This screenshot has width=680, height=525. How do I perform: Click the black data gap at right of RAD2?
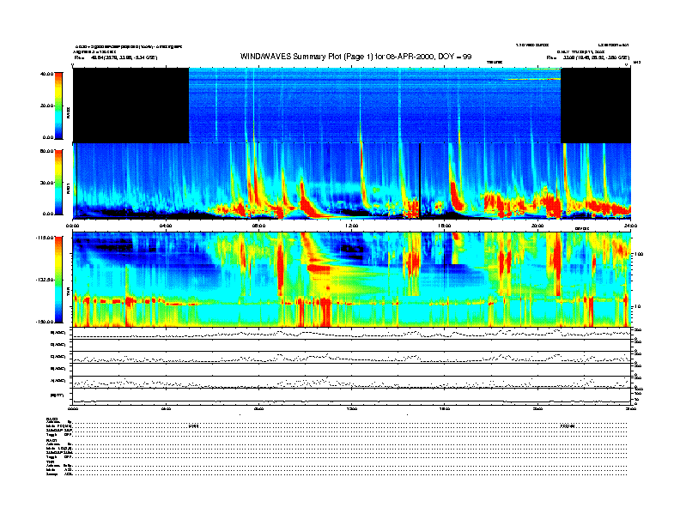click(596, 106)
